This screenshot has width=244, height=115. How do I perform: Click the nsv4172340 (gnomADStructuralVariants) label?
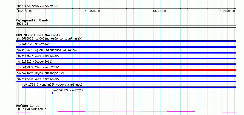[52, 85]
